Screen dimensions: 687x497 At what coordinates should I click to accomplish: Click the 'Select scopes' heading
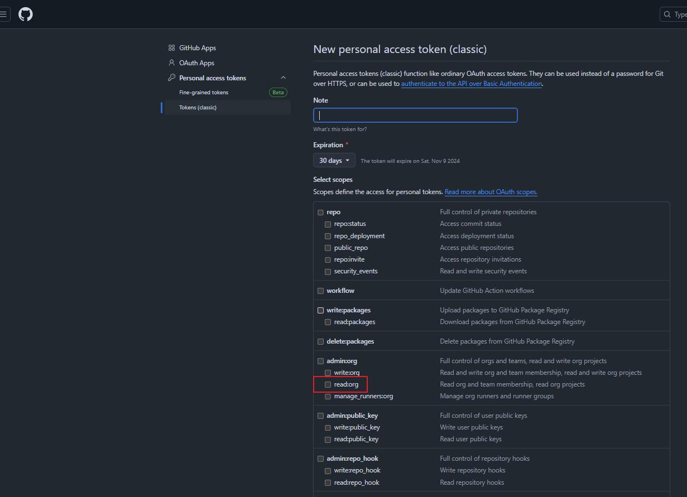(333, 180)
